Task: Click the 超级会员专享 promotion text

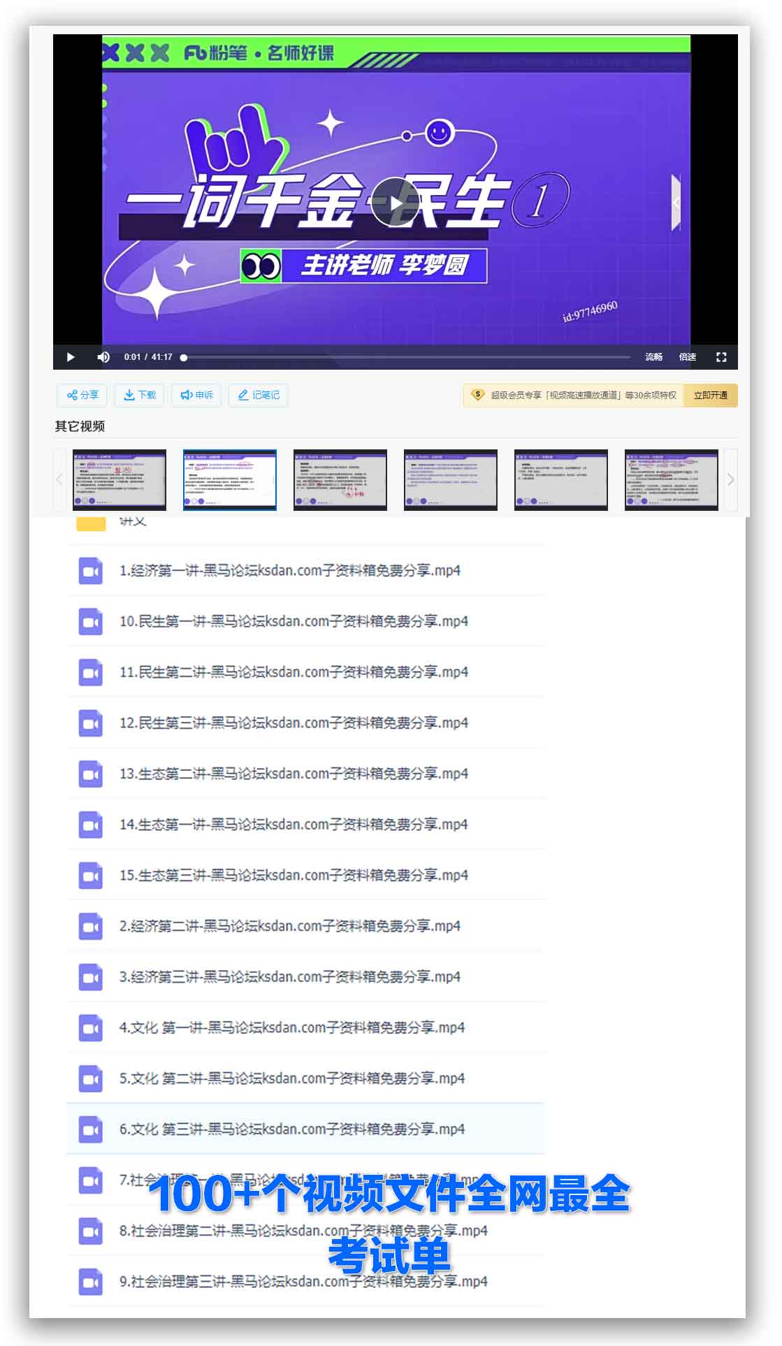Action: pyautogui.click(x=584, y=395)
